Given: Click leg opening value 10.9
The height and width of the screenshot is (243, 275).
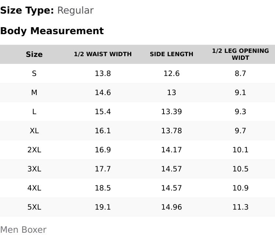Looking at the screenshot, I should pyautogui.click(x=240, y=188).
